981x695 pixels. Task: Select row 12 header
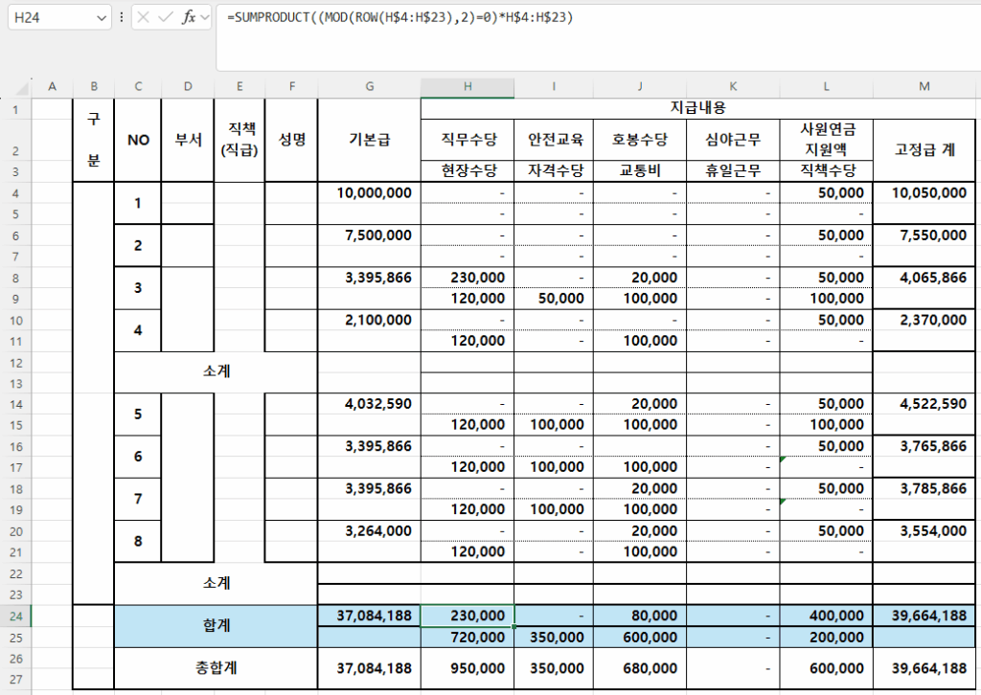point(15,363)
